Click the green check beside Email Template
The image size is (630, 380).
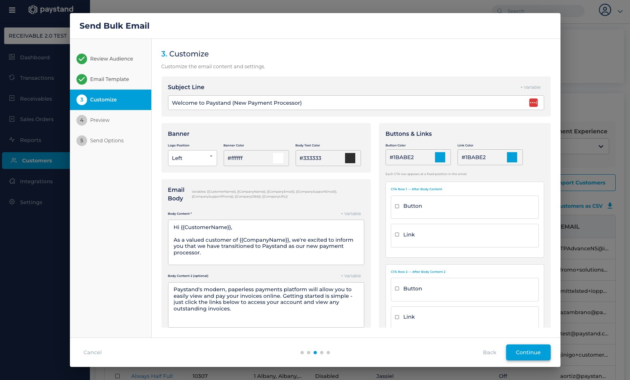[x=82, y=79]
